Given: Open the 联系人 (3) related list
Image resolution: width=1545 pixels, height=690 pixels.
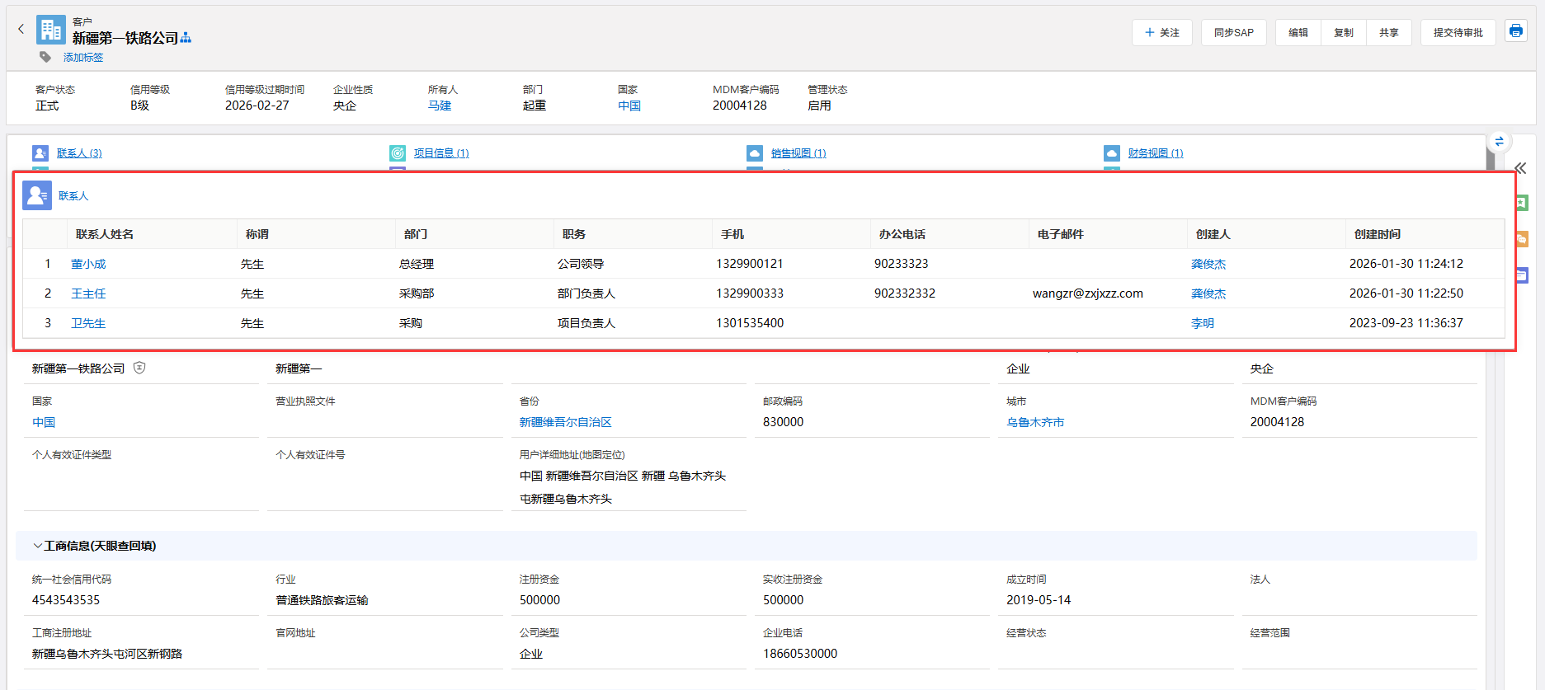Looking at the screenshot, I should pos(79,153).
